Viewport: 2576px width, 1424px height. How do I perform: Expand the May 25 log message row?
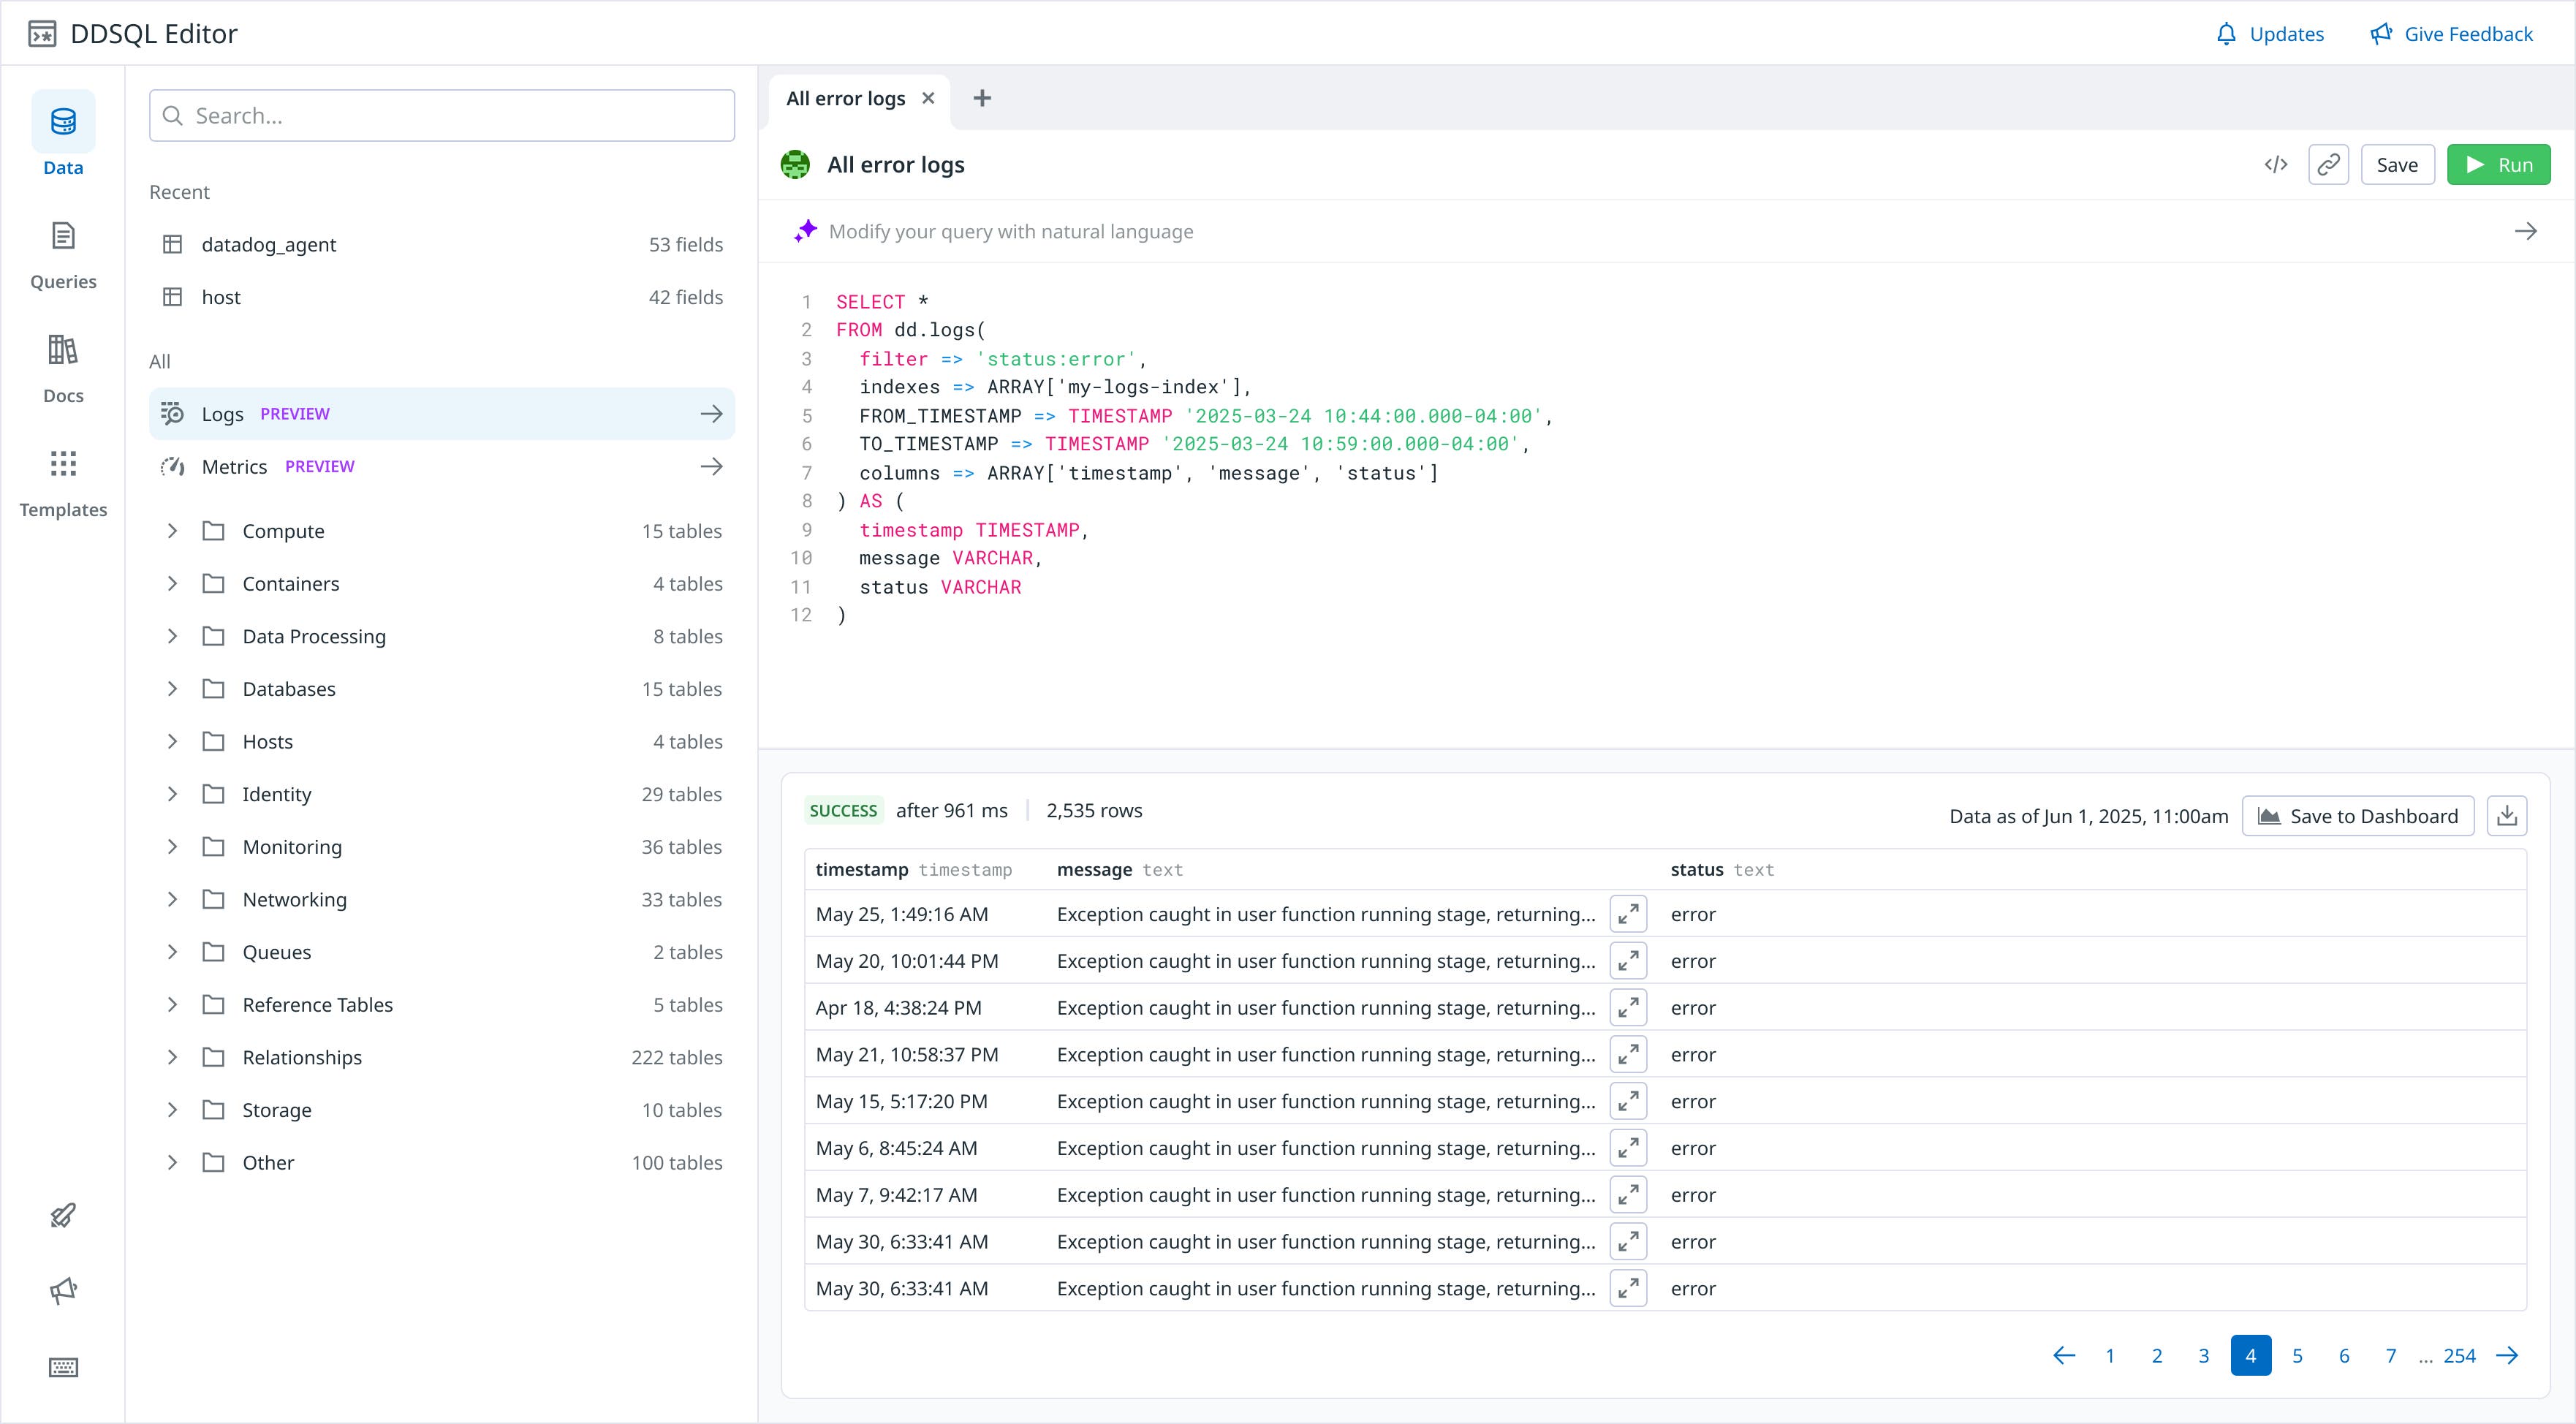tap(1628, 913)
